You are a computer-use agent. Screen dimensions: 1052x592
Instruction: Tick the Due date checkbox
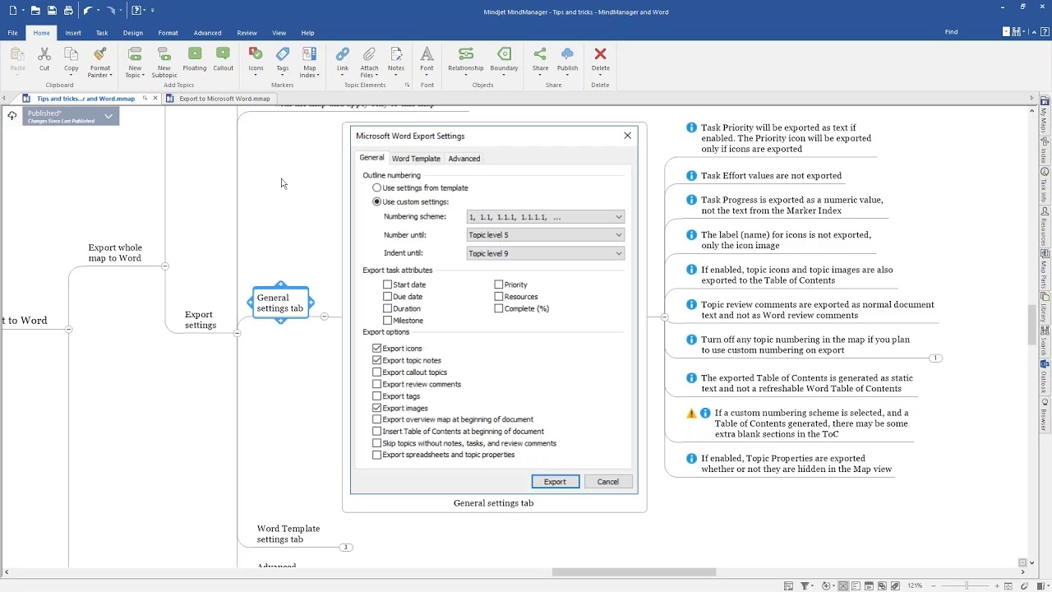click(x=388, y=297)
